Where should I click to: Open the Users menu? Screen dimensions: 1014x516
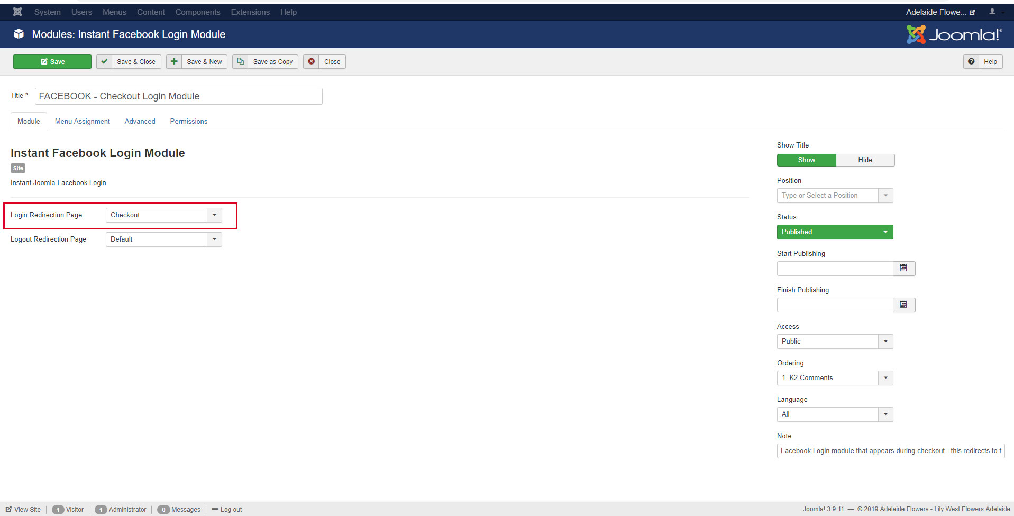pyautogui.click(x=81, y=12)
